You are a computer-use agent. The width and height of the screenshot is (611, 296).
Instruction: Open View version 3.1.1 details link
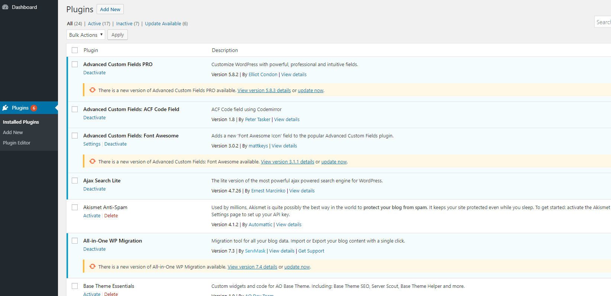point(288,162)
